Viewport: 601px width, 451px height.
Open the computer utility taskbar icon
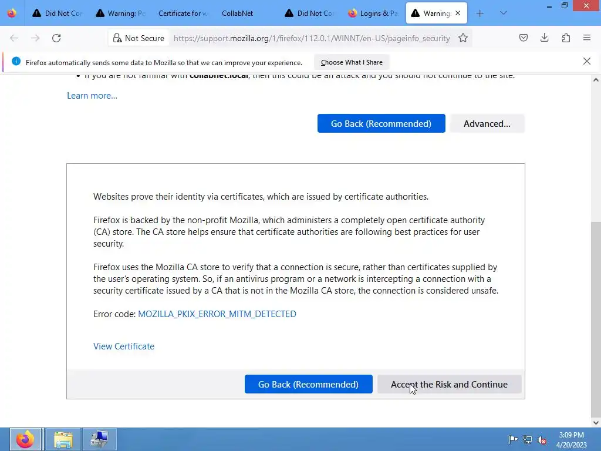(99, 439)
